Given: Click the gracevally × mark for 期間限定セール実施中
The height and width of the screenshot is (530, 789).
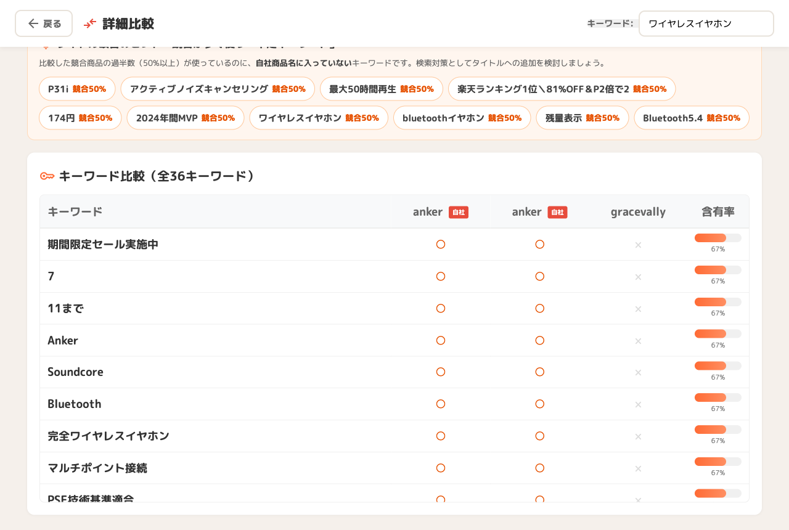Looking at the screenshot, I should click(x=638, y=245).
